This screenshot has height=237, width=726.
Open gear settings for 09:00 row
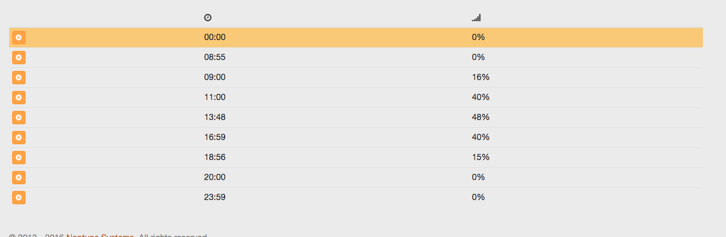tap(18, 78)
